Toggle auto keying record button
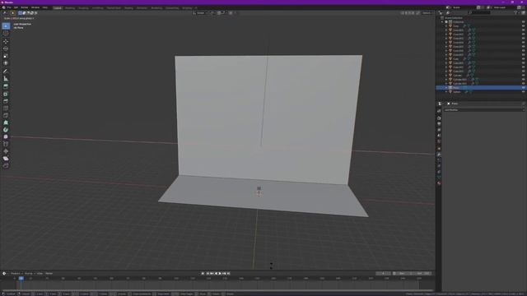This screenshot has width=527, height=296. [x=203, y=274]
